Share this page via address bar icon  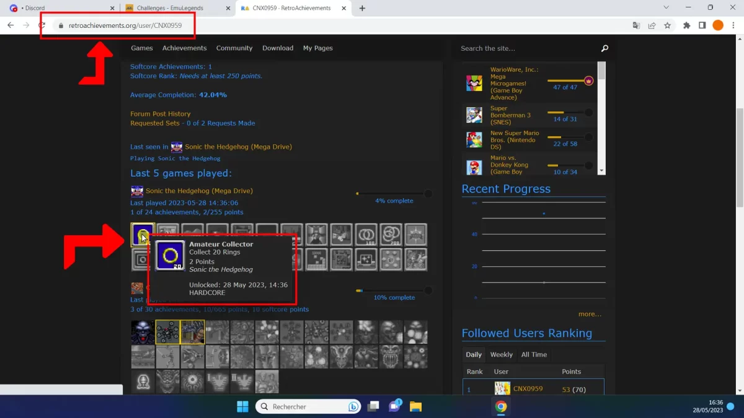(652, 25)
